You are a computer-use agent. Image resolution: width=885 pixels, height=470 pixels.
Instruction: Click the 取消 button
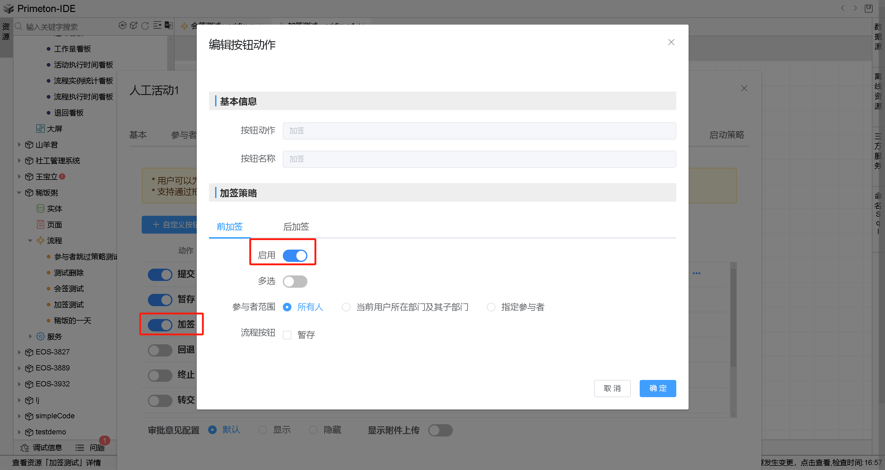click(612, 388)
